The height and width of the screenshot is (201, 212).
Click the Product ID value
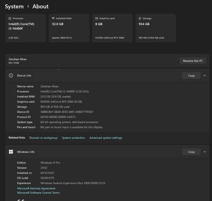(58, 117)
